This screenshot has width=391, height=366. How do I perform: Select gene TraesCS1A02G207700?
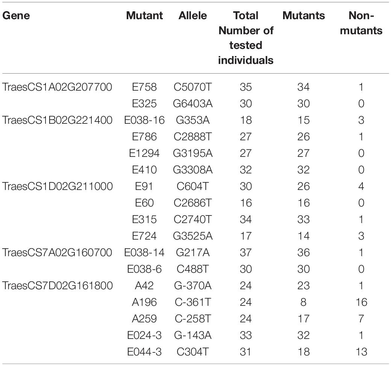[57, 87]
